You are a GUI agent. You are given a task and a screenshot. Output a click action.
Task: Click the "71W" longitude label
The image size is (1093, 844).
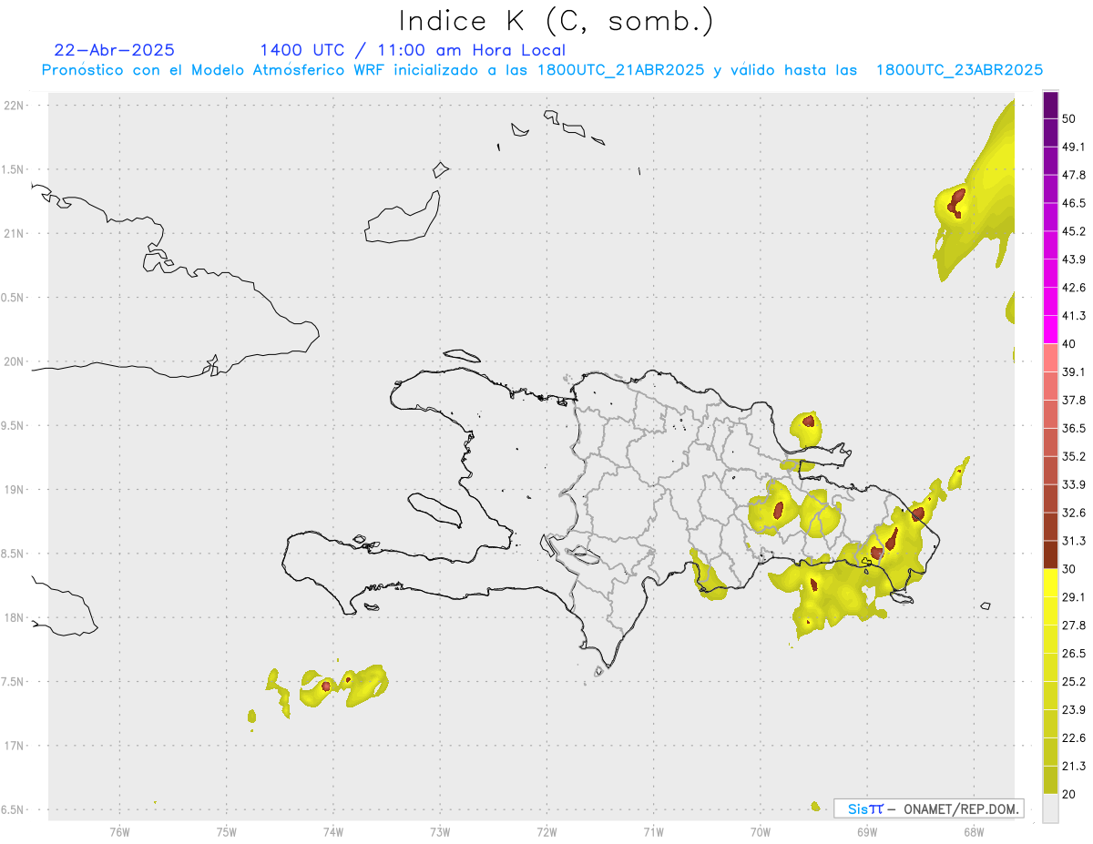[653, 831]
